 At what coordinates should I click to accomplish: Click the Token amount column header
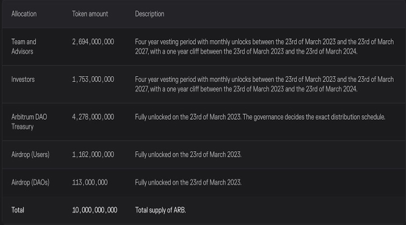[90, 14]
